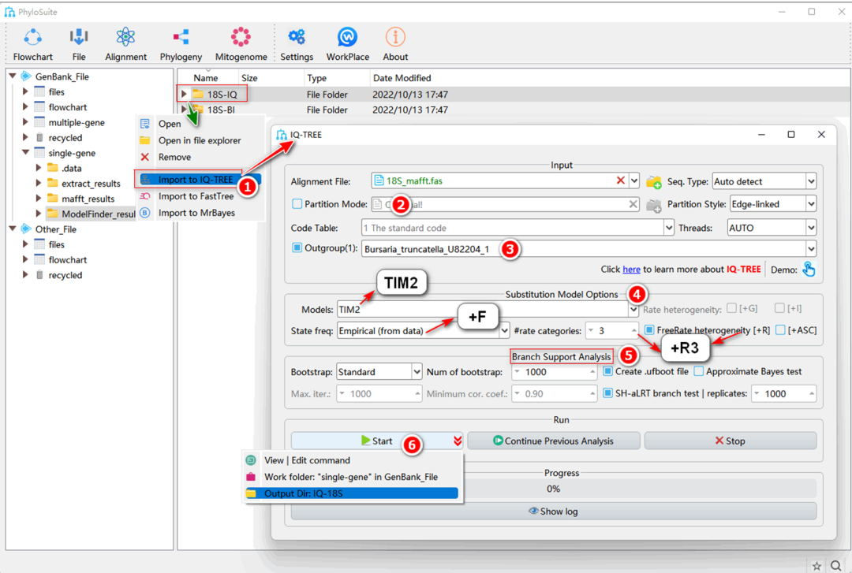The height and width of the screenshot is (573, 852).
Task: Open the Outgroup species dropdown
Action: pyautogui.click(x=589, y=249)
